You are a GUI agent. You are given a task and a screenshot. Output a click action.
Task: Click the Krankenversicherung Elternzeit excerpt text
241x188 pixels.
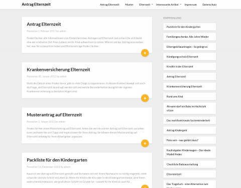click(x=86, y=87)
